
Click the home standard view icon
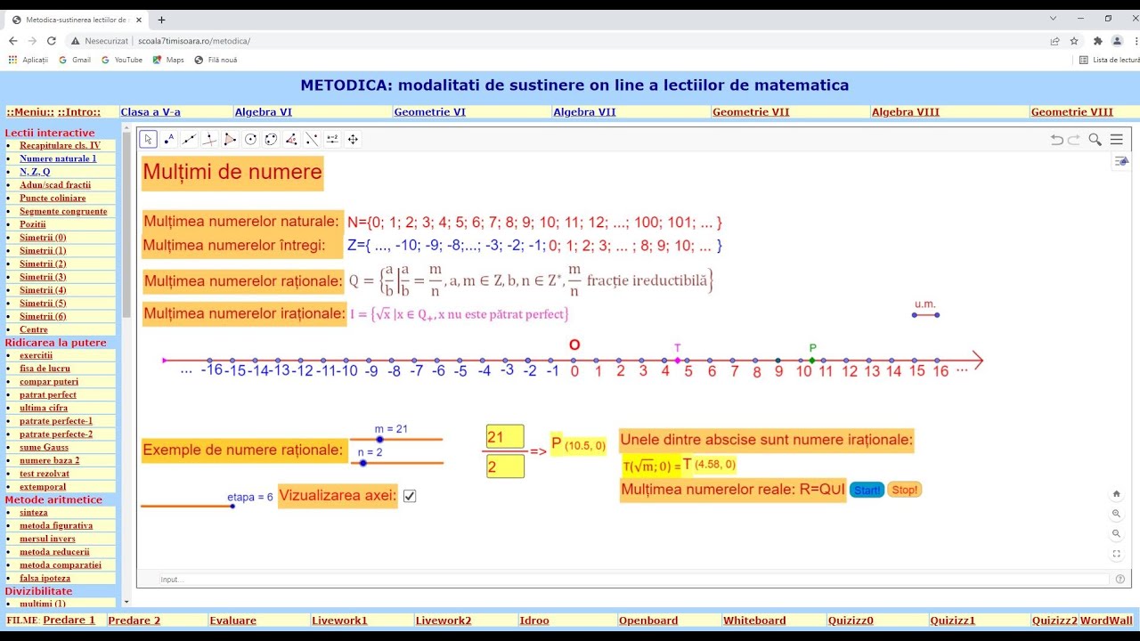click(x=1117, y=494)
